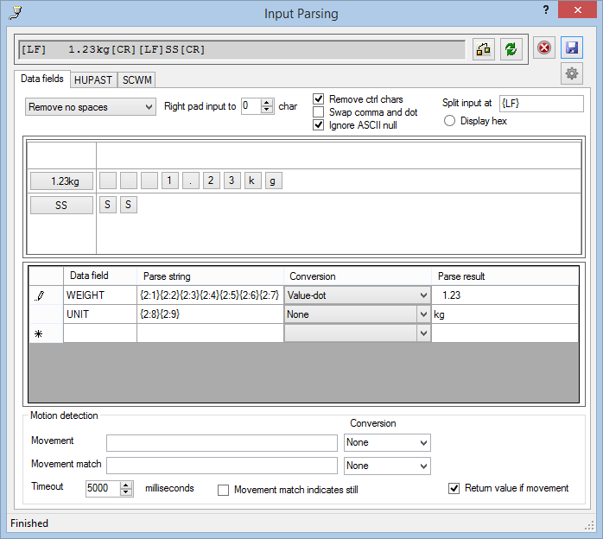Close the Input Parsing window
This screenshot has height=539, width=603.
coord(577,10)
